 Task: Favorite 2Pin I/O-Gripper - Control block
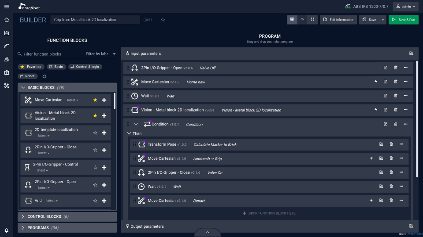95,167
